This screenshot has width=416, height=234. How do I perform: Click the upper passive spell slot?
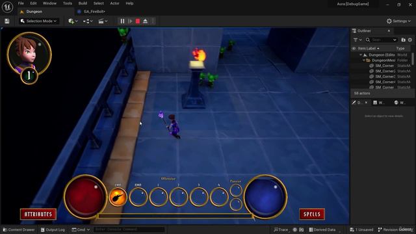[236, 190]
